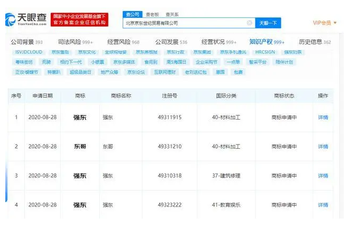Screen dimensions: 348x226
Task: Switch to the 查老板 search tab
Action: 152,15
